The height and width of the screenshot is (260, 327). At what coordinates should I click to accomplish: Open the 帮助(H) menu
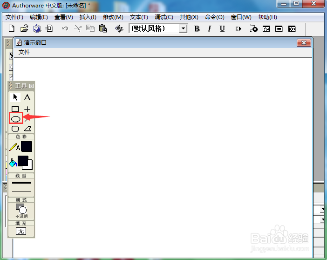pos(267,17)
